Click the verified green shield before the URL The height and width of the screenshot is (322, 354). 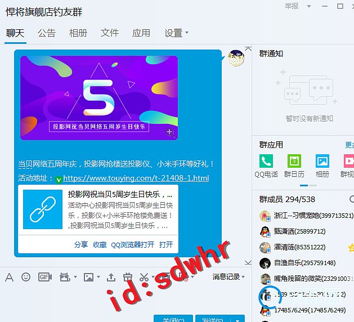click(59, 180)
